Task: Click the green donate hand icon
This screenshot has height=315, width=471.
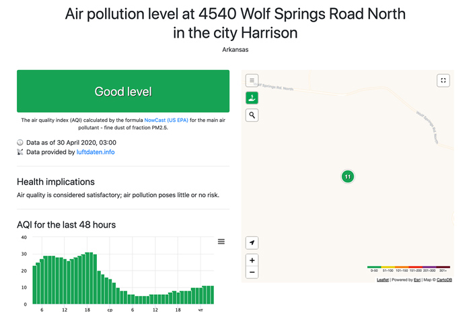Action: 252,98
